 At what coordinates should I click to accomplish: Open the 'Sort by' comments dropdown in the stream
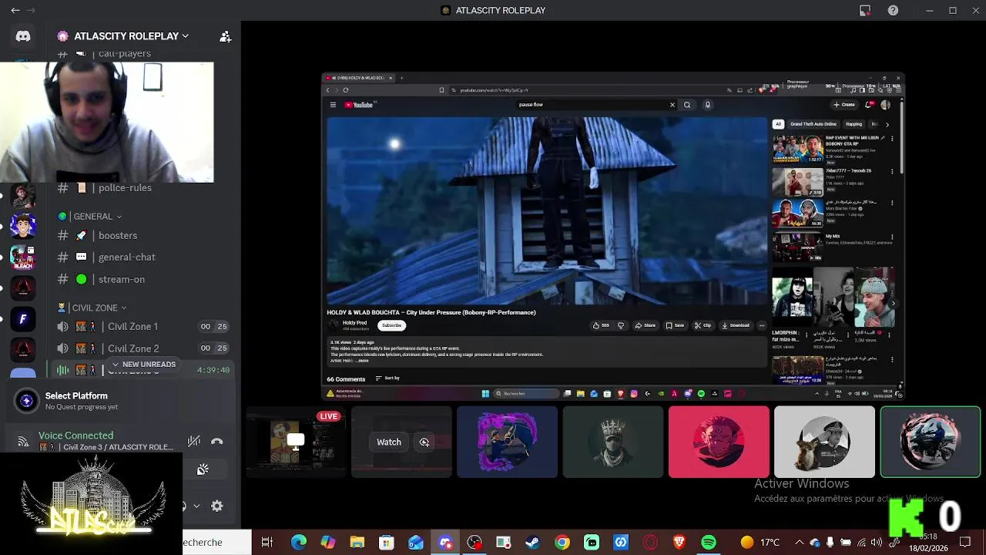[x=387, y=378]
